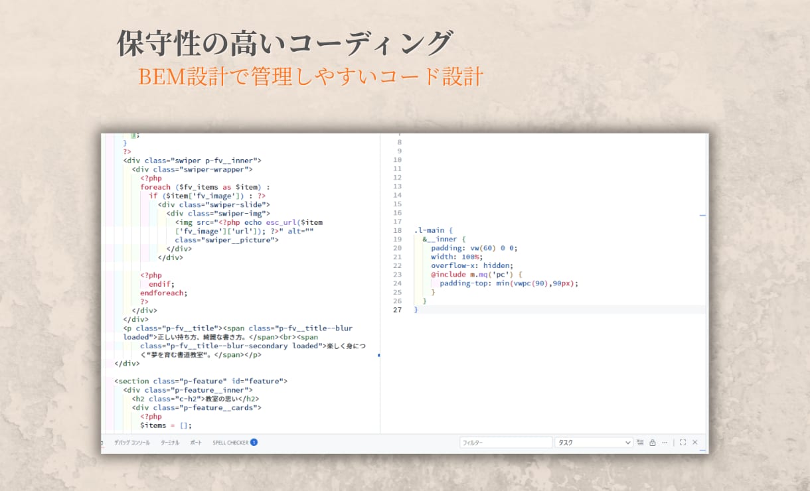Switch to the ターミナル panel tab
810x491 pixels.
(x=170, y=443)
